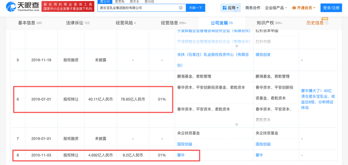Open the 经营风险 tab
This screenshot has width=348, height=165.
[126, 23]
